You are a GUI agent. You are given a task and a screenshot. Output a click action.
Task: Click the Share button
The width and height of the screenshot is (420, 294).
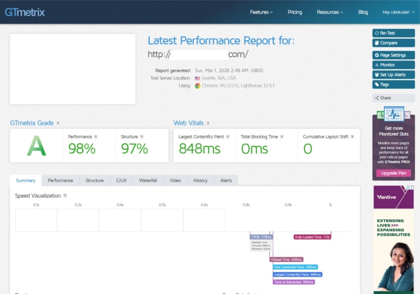point(393,98)
